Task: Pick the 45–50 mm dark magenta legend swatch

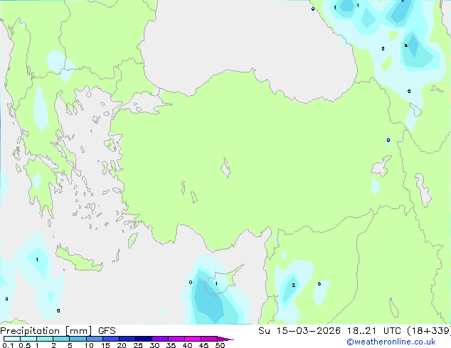Action: 209,339
